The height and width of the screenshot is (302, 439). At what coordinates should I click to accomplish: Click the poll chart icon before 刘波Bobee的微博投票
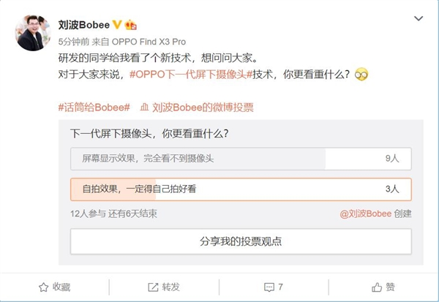pyautogui.click(x=144, y=107)
